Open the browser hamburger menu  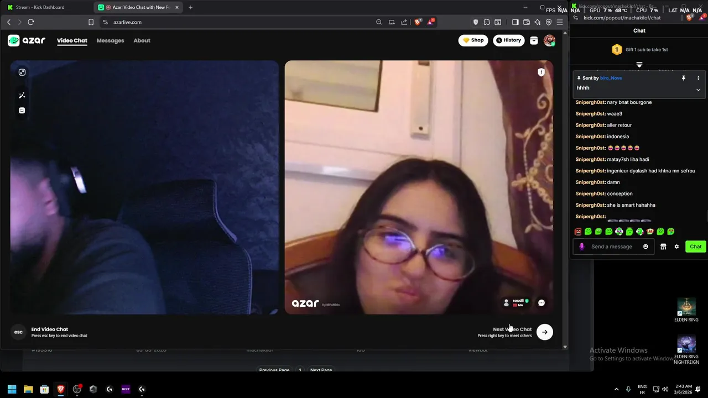(560, 22)
